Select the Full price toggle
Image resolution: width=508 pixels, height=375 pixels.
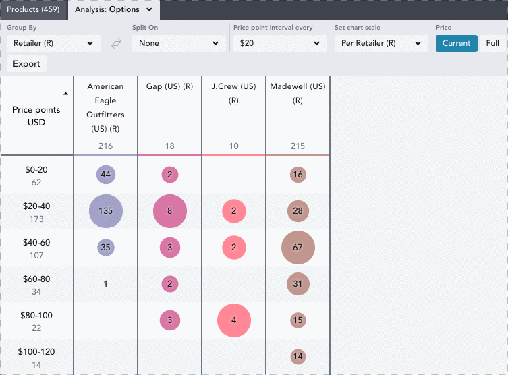[x=492, y=43]
